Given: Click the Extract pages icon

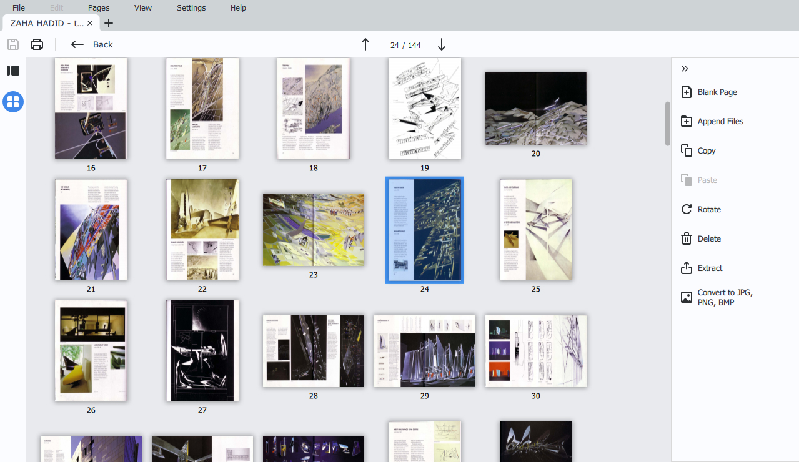Looking at the screenshot, I should click(687, 268).
